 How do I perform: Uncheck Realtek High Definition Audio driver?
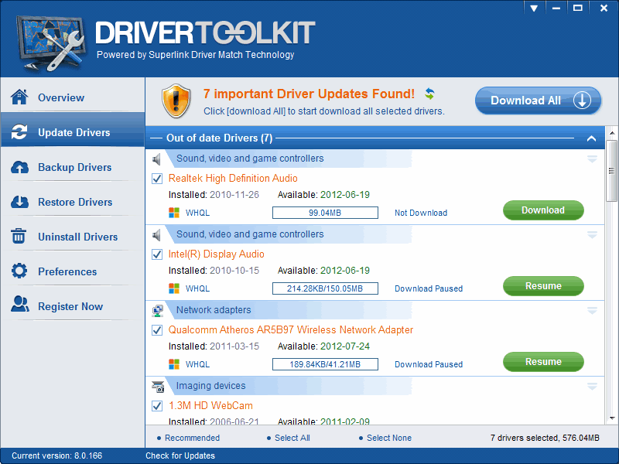(157, 179)
